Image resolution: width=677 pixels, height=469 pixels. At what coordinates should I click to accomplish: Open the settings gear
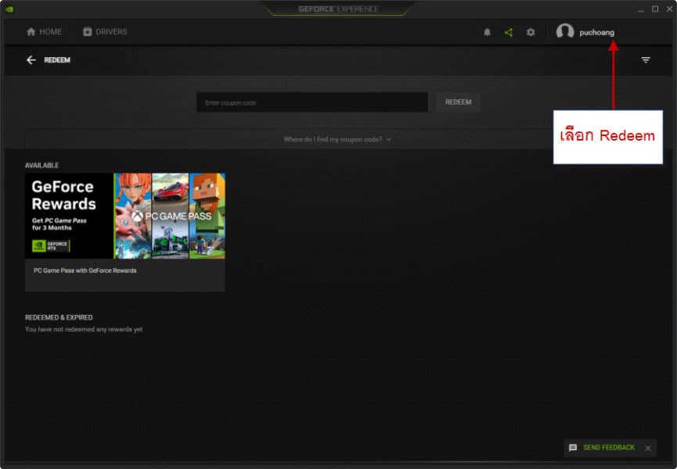tap(531, 32)
